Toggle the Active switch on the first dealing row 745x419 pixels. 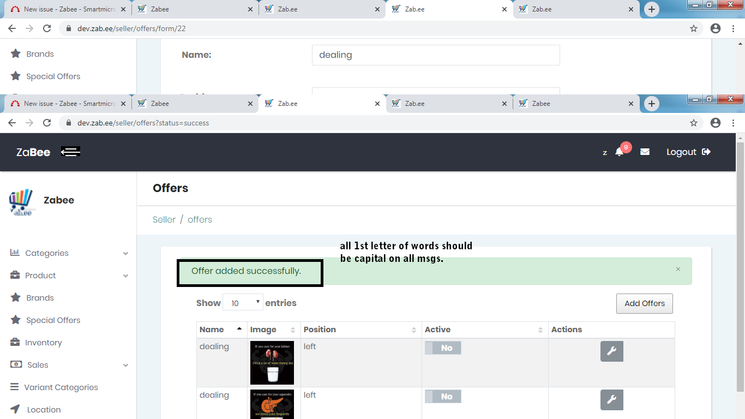point(443,348)
